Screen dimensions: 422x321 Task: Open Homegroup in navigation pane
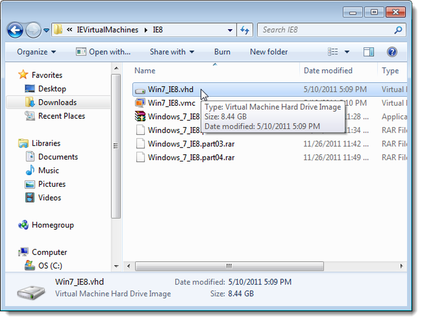[52, 225]
